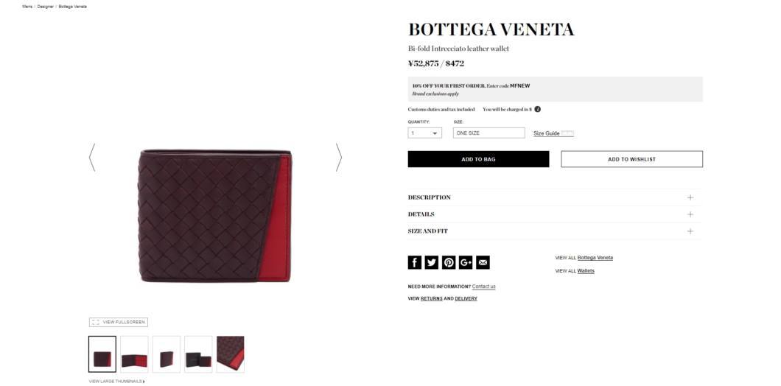781x386 pixels.
Task: Share product on Twitter icon
Action: click(431, 262)
